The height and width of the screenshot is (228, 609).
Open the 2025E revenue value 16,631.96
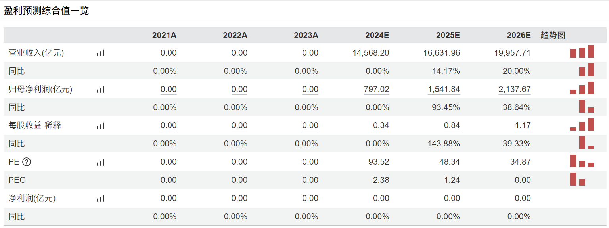click(x=442, y=53)
